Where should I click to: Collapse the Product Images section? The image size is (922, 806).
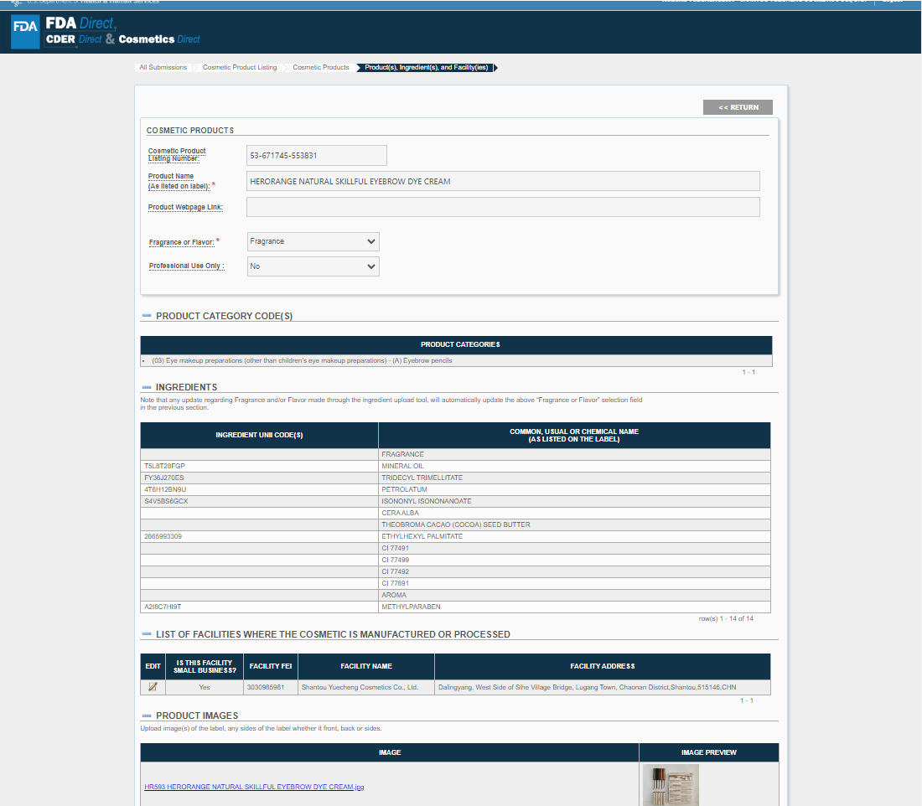[x=147, y=716]
